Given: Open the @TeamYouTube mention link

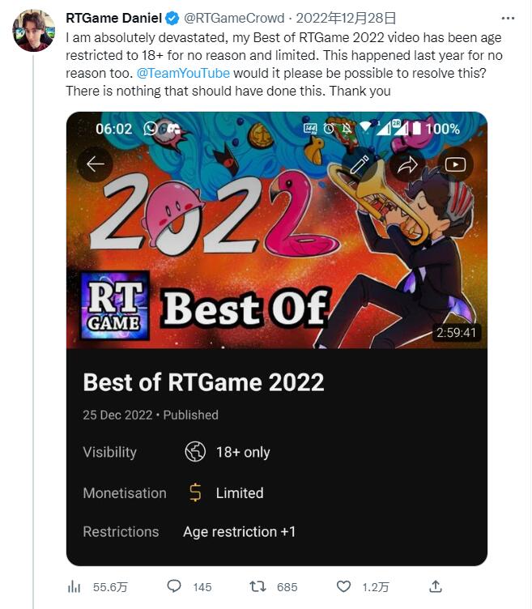Looking at the screenshot, I should [183, 73].
